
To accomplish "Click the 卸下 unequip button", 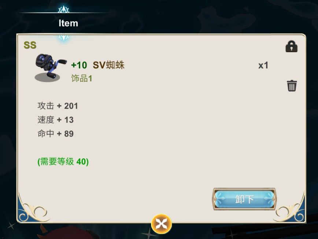I will point(244,199).
